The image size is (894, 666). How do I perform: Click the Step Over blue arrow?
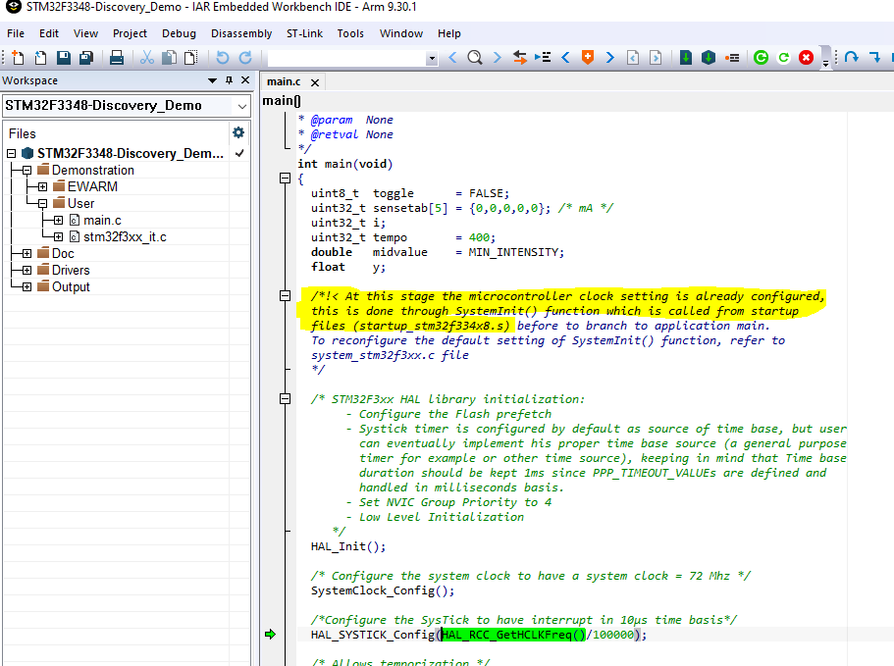[852, 58]
